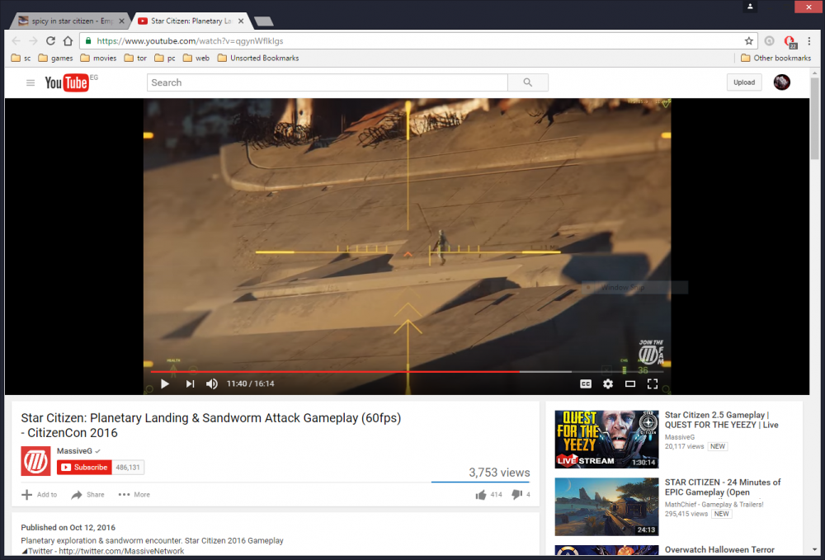825x560 pixels.
Task: Submit search with the magnifier button
Action: 528,82
